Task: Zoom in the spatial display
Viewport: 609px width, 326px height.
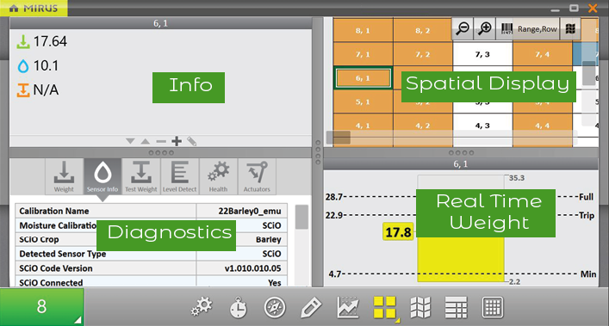Action: (485, 28)
